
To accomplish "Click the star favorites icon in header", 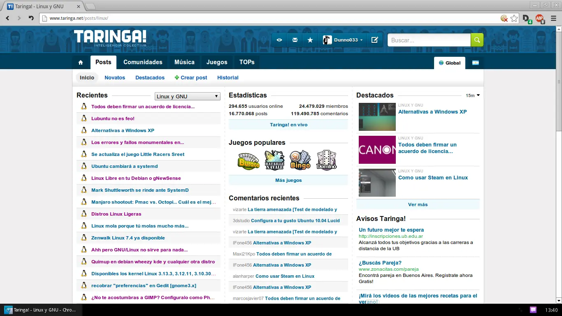I will pyautogui.click(x=310, y=40).
